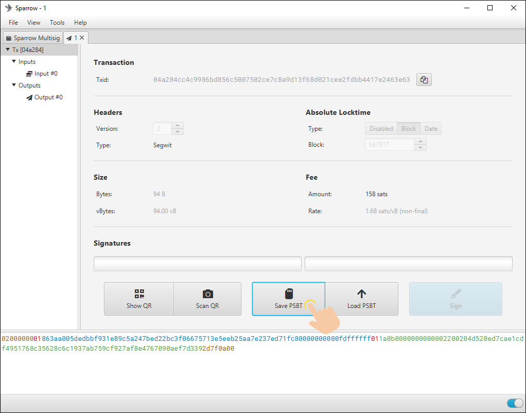
Task: Click the first signature progress bar
Action: [197, 264]
